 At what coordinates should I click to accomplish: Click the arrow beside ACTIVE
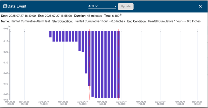tap(115, 7)
